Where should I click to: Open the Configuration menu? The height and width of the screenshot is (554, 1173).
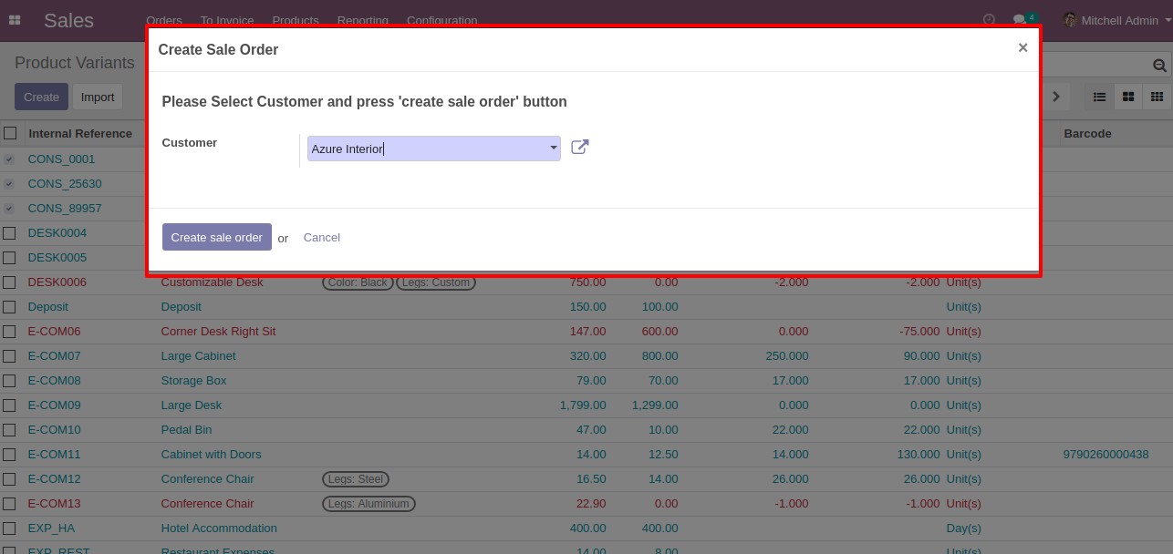[442, 20]
